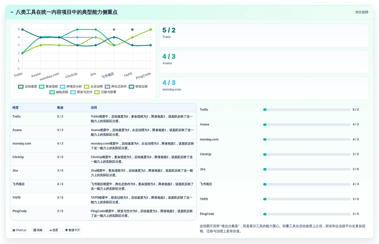Screen dimensions: 379x244
Task: Click the 飞书项目 label on chart x-axis
Action: coord(107,75)
